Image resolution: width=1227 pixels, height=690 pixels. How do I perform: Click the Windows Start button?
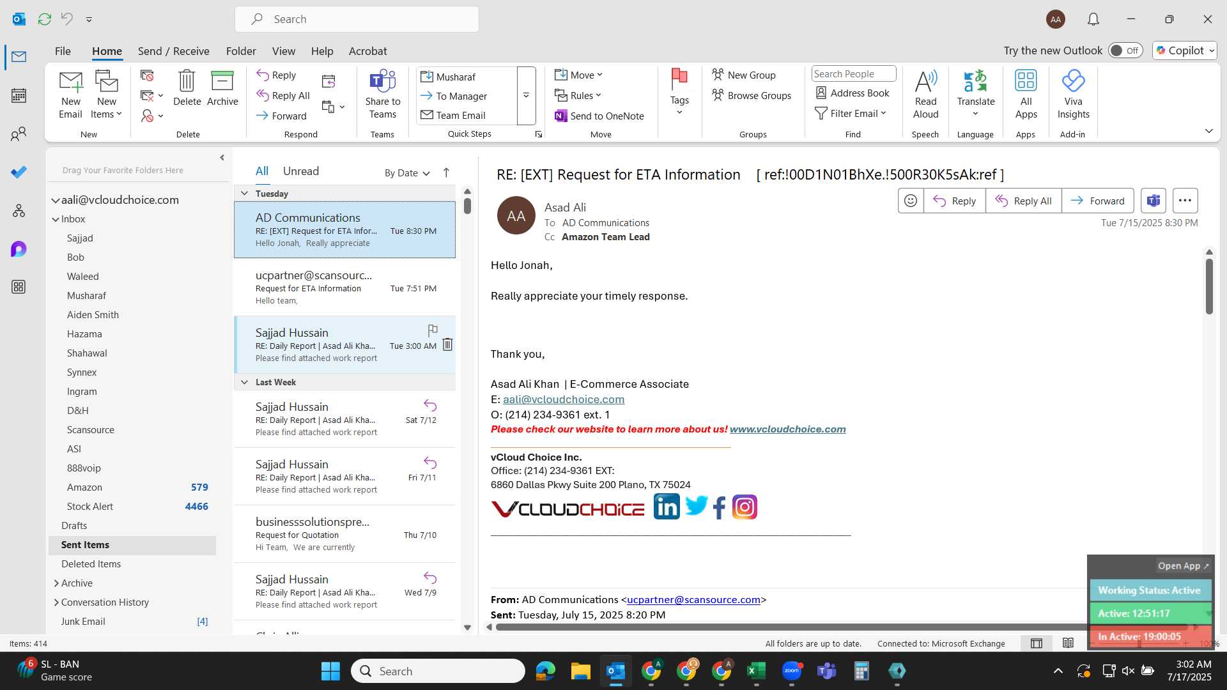[330, 671]
